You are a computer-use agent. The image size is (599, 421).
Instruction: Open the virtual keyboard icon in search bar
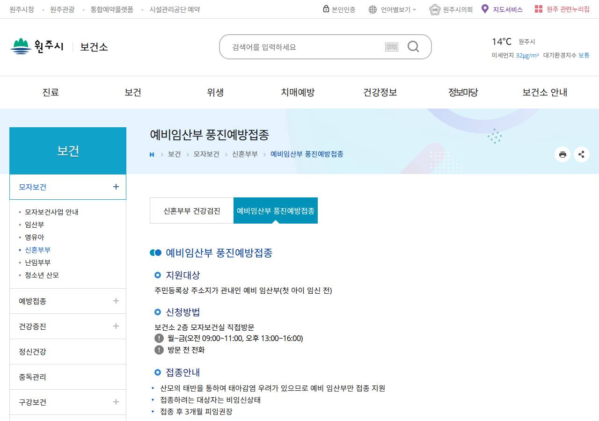[x=392, y=47]
